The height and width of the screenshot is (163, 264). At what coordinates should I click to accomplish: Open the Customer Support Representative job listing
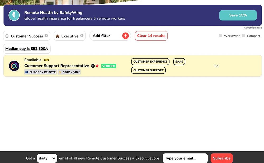click(56, 66)
